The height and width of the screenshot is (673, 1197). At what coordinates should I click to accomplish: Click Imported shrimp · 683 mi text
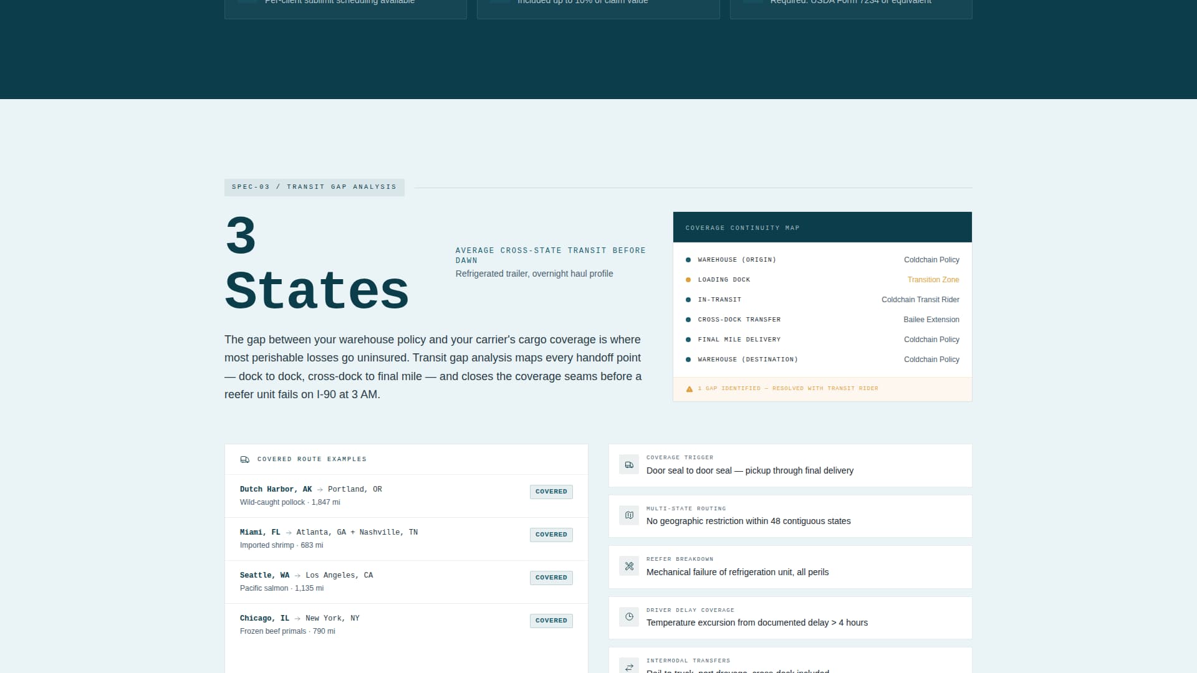pos(281,545)
